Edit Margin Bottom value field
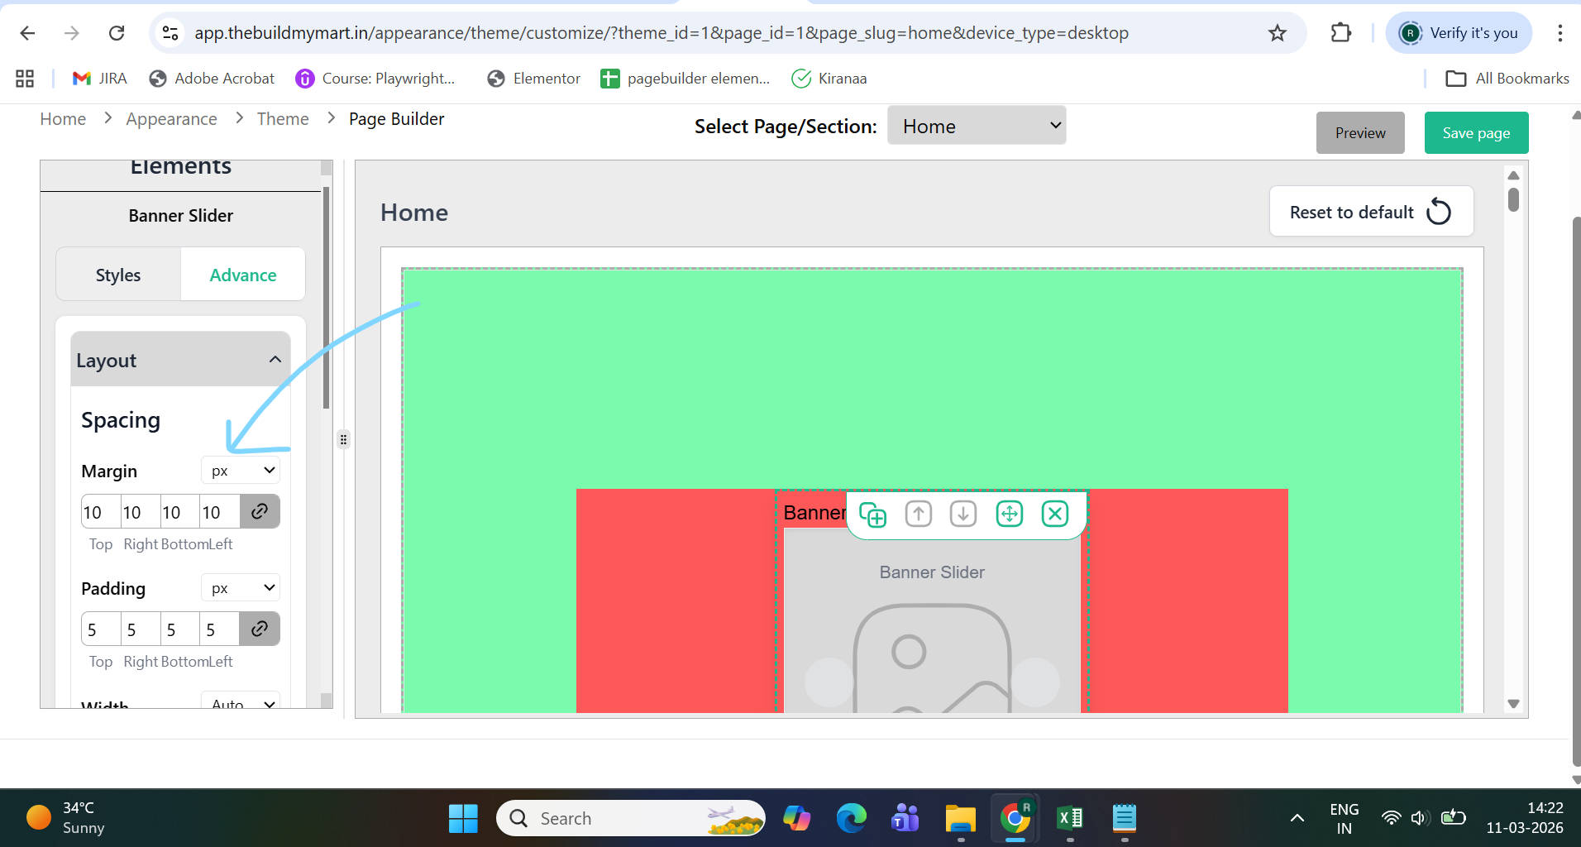 (x=180, y=512)
